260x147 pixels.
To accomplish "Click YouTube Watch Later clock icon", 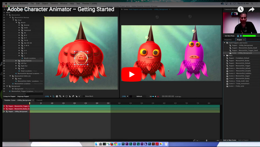I will pos(241,9).
